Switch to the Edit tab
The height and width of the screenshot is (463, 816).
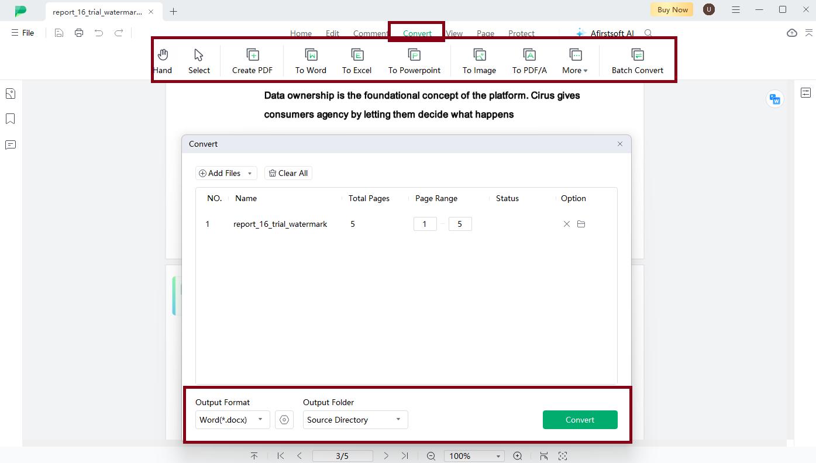point(332,34)
